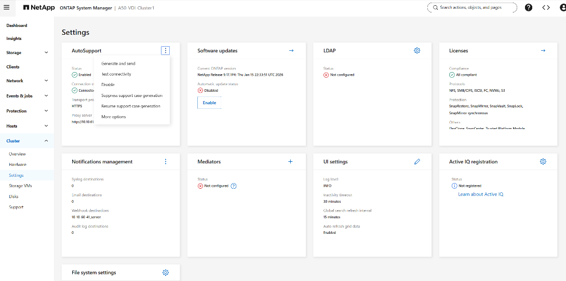Open Learn about Active IQ link
566x281 pixels.
coord(481,194)
